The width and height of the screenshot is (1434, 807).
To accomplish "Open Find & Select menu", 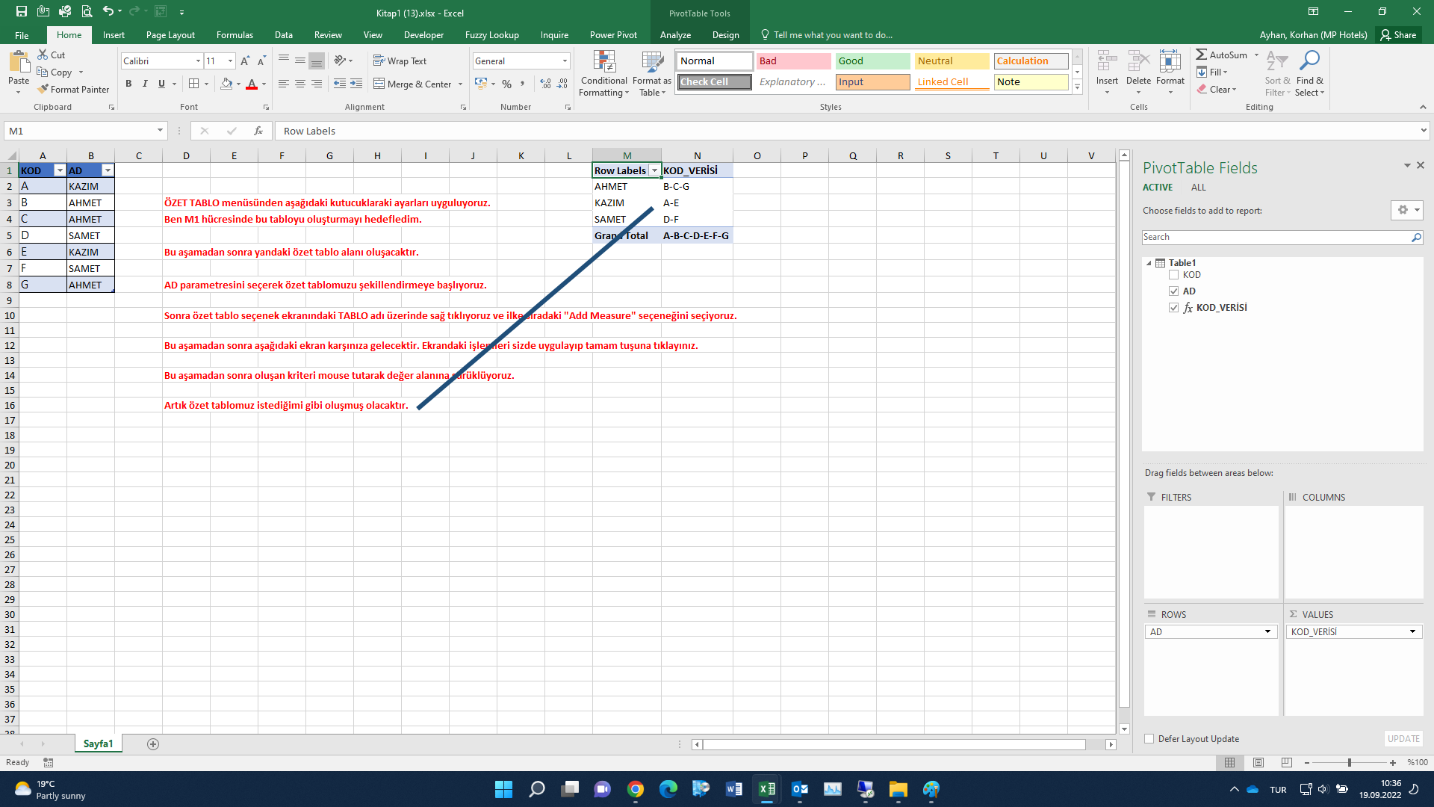I will coord(1310,73).
